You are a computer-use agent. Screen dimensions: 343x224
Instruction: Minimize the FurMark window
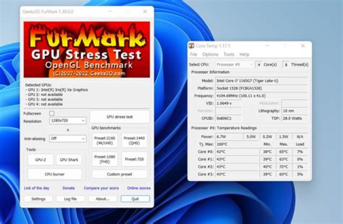coord(110,11)
